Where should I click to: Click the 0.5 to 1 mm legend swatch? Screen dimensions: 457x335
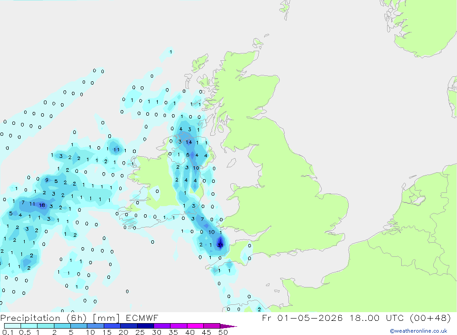pos(29,326)
